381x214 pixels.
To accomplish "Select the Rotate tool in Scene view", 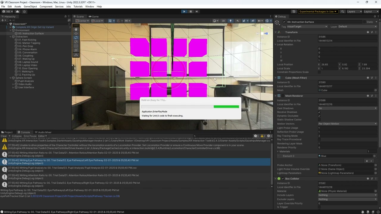I will [x=76, y=38].
